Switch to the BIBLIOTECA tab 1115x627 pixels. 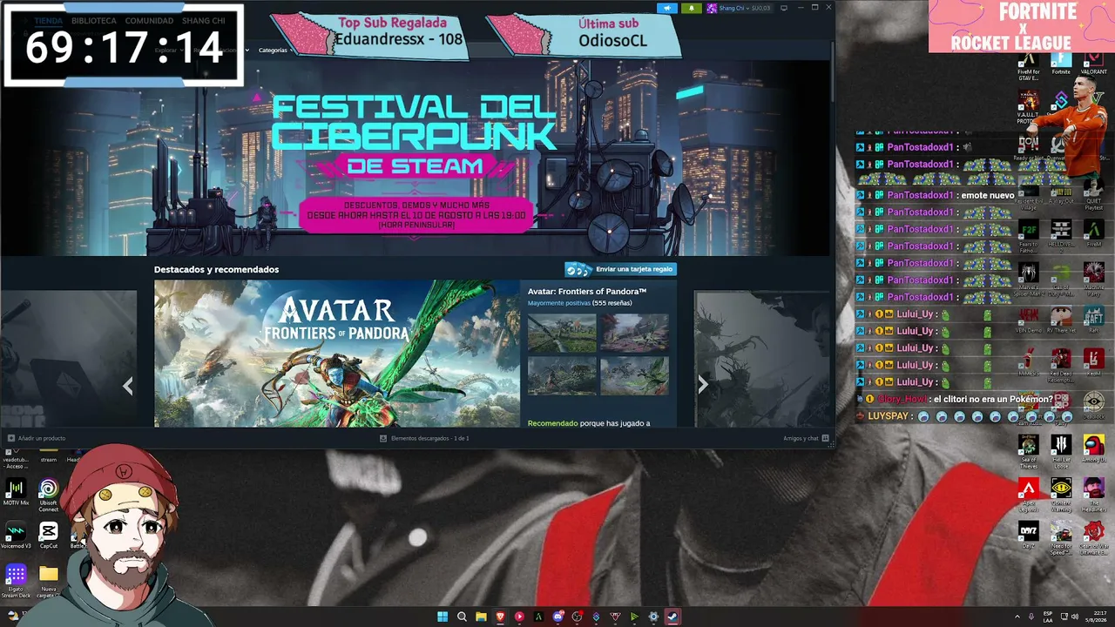tap(94, 21)
